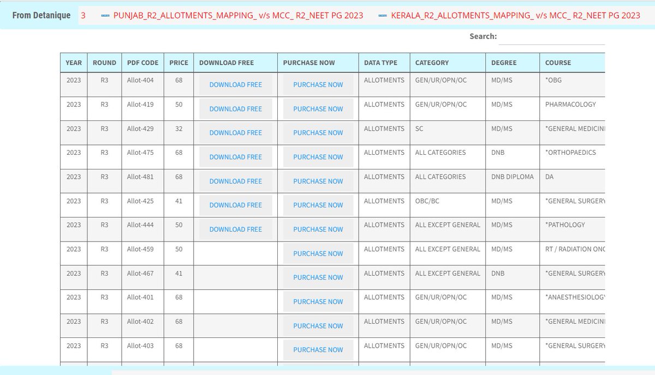Screen dimensions: 655x375
Task: Download free PDF for Allot-404
Action: (x=236, y=84)
